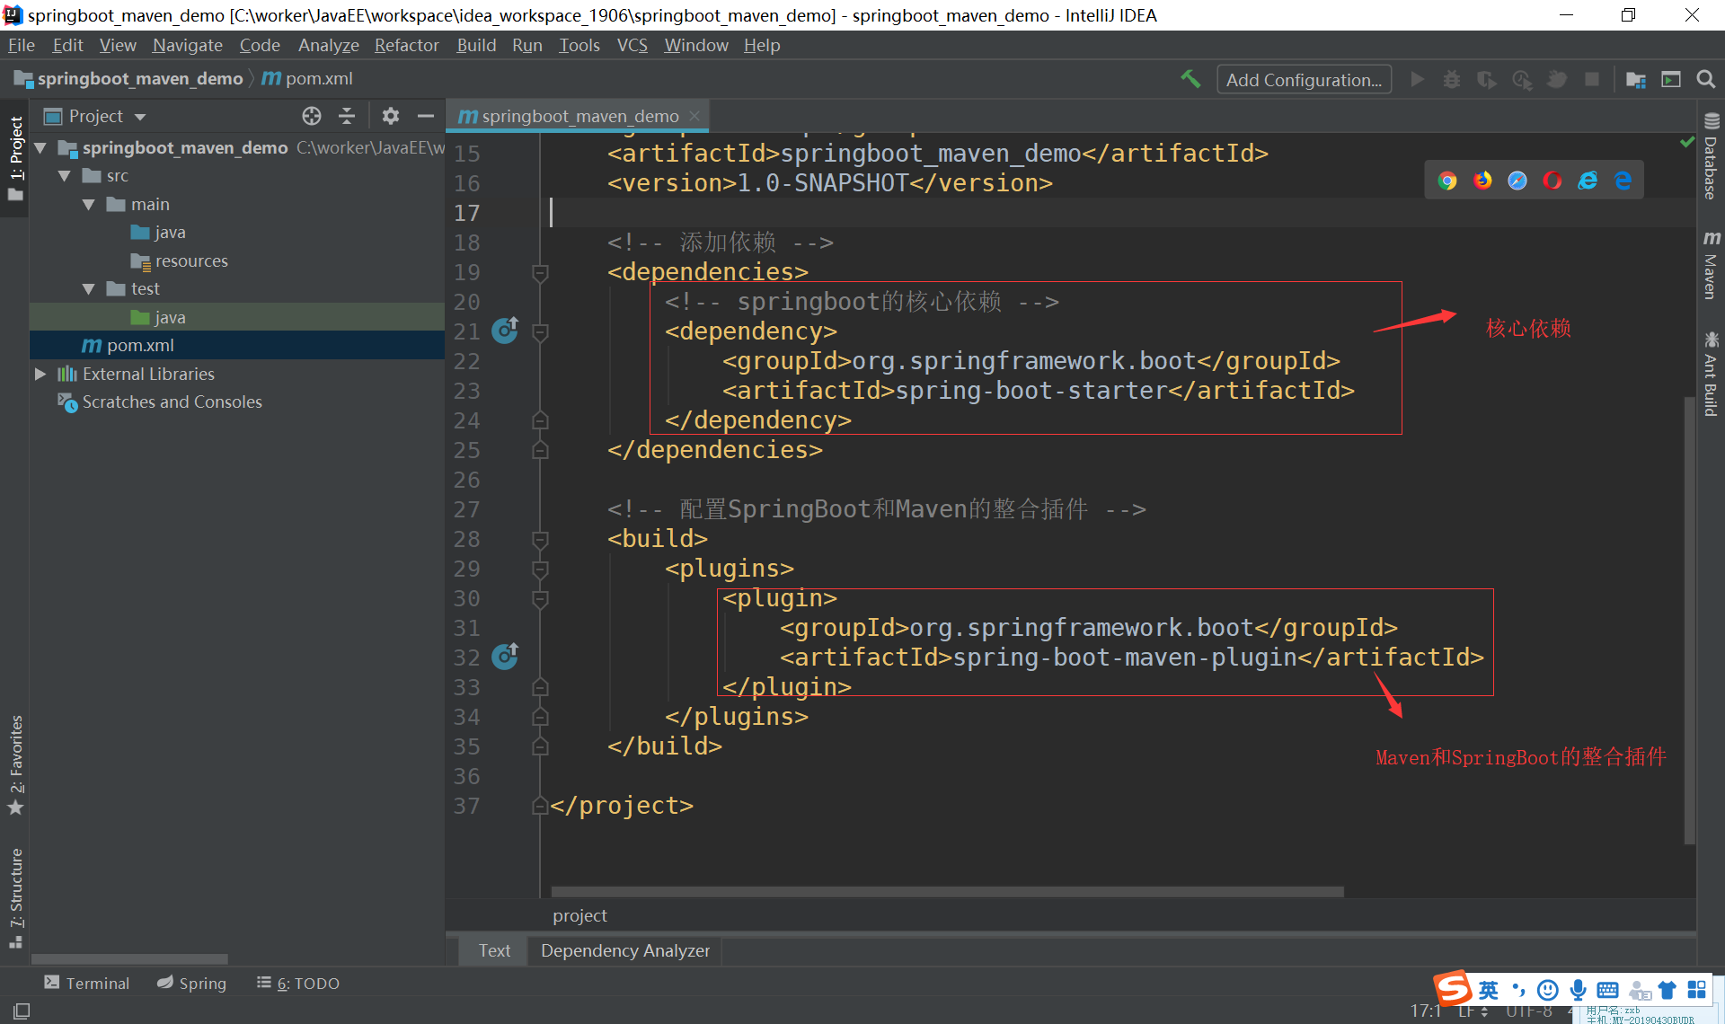Open Project panel settings gear
Image resolution: width=1725 pixels, height=1024 pixels.
point(390,116)
